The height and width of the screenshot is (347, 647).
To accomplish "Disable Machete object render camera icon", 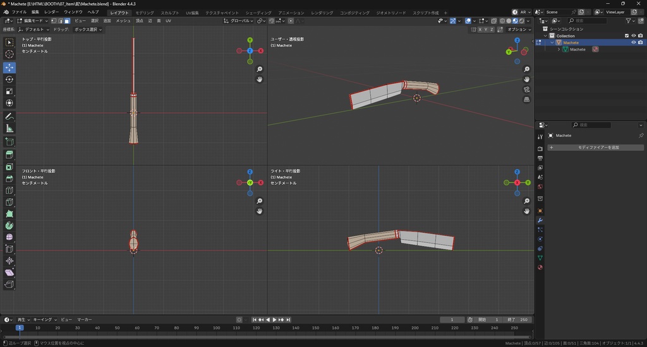I will click(x=641, y=42).
